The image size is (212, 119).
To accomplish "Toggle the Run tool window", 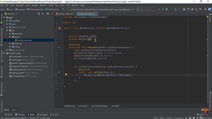I will pyautogui.click(x=54, y=115).
